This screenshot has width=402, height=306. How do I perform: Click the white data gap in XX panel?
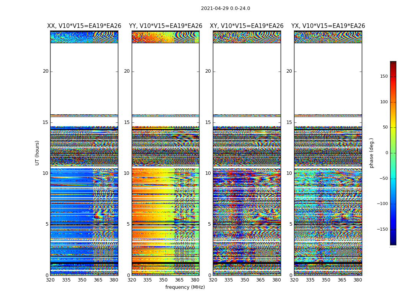pyautogui.click(x=84, y=78)
